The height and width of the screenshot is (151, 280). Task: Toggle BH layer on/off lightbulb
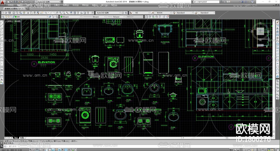tap(6, 17)
